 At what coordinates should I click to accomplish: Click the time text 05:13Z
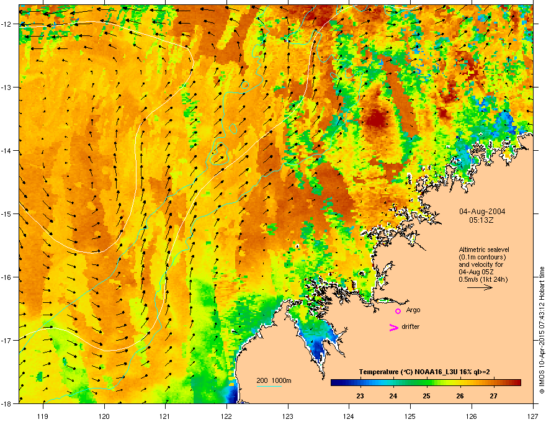tap(481, 220)
